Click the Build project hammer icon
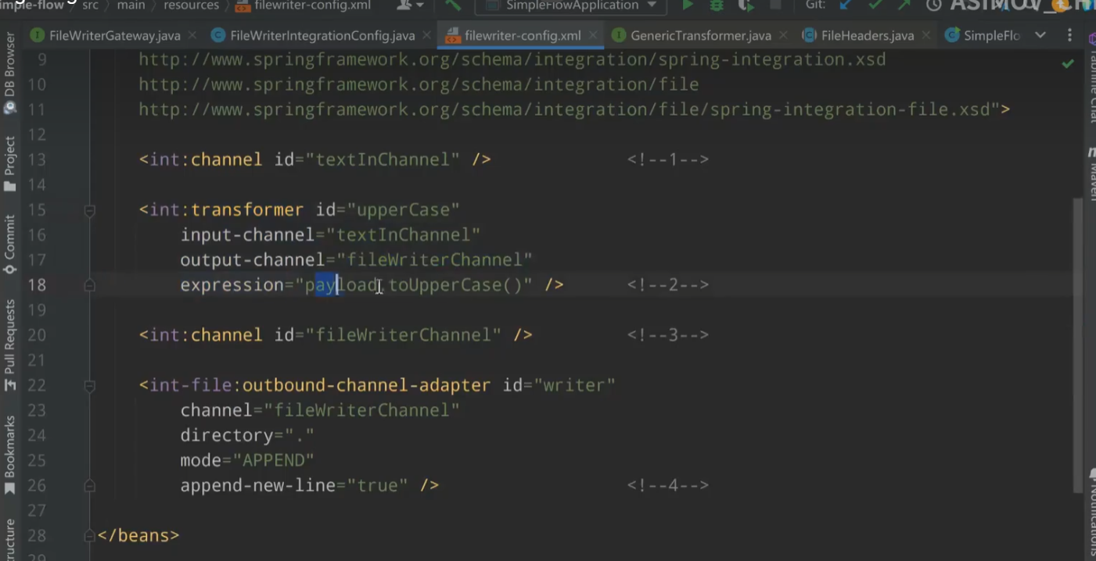Viewport: 1096px width, 561px height. [x=453, y=5]
